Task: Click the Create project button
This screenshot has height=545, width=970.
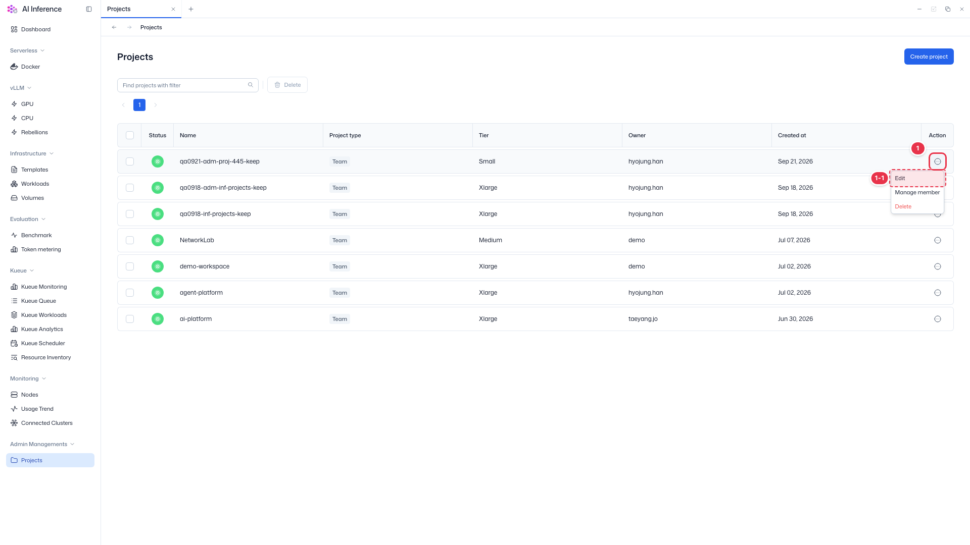Action: (x=929, y=57)
